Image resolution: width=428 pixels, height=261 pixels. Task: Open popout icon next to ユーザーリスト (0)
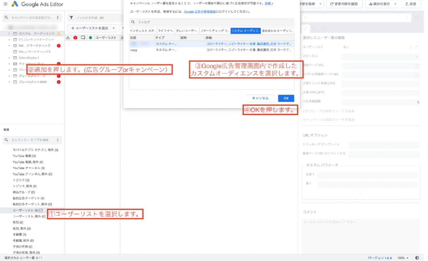[x=41, y=210]
